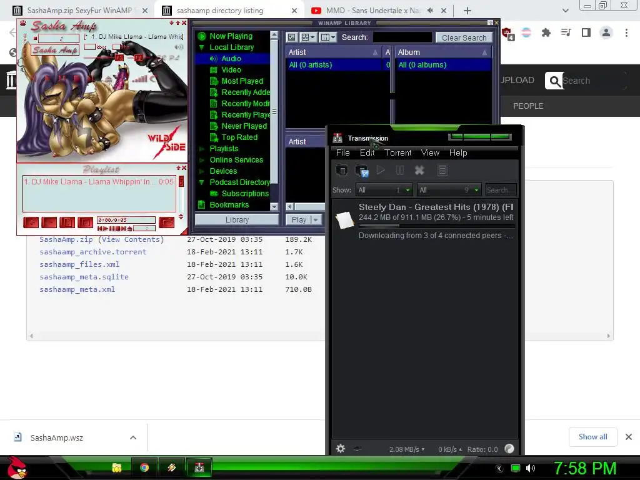Switch to the MMD Sans Undertale tab
The width and height of the screenshot is (640, 480).
coord(371,11)
